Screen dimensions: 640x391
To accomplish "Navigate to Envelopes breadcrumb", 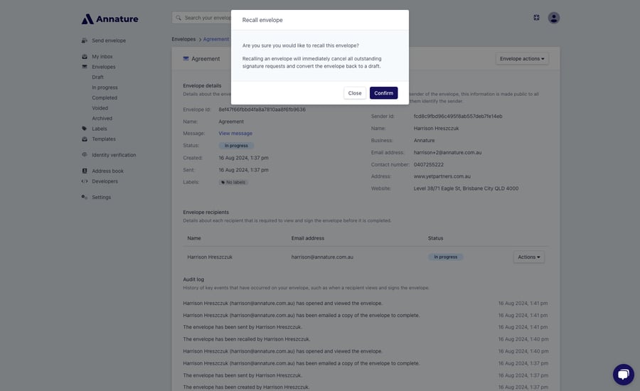I will click(x=183, y=39).
